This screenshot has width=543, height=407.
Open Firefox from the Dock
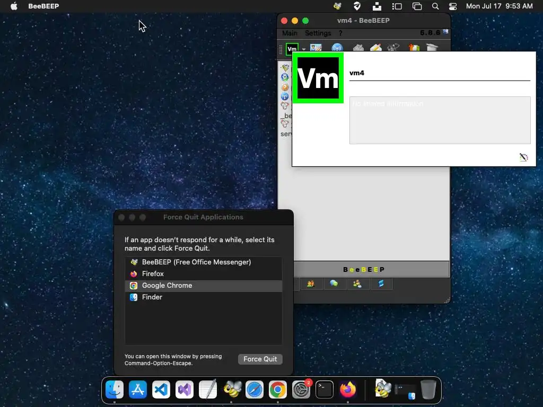point(348,390)
